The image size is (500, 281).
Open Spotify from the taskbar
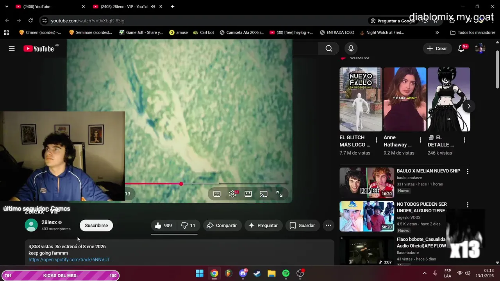(x=286, y=273)
